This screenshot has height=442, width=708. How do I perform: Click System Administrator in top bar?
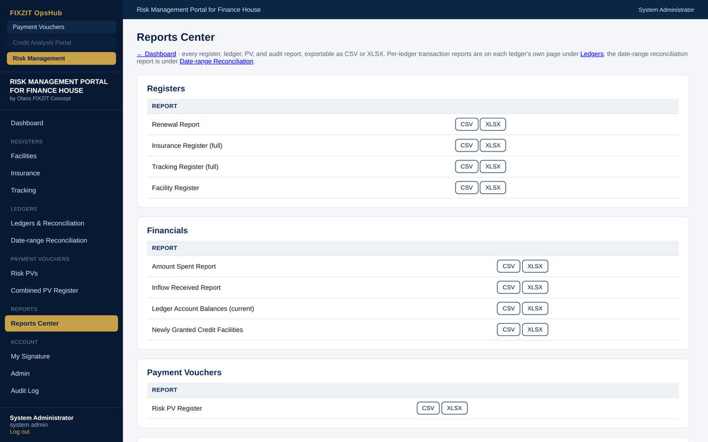[666, 9]
